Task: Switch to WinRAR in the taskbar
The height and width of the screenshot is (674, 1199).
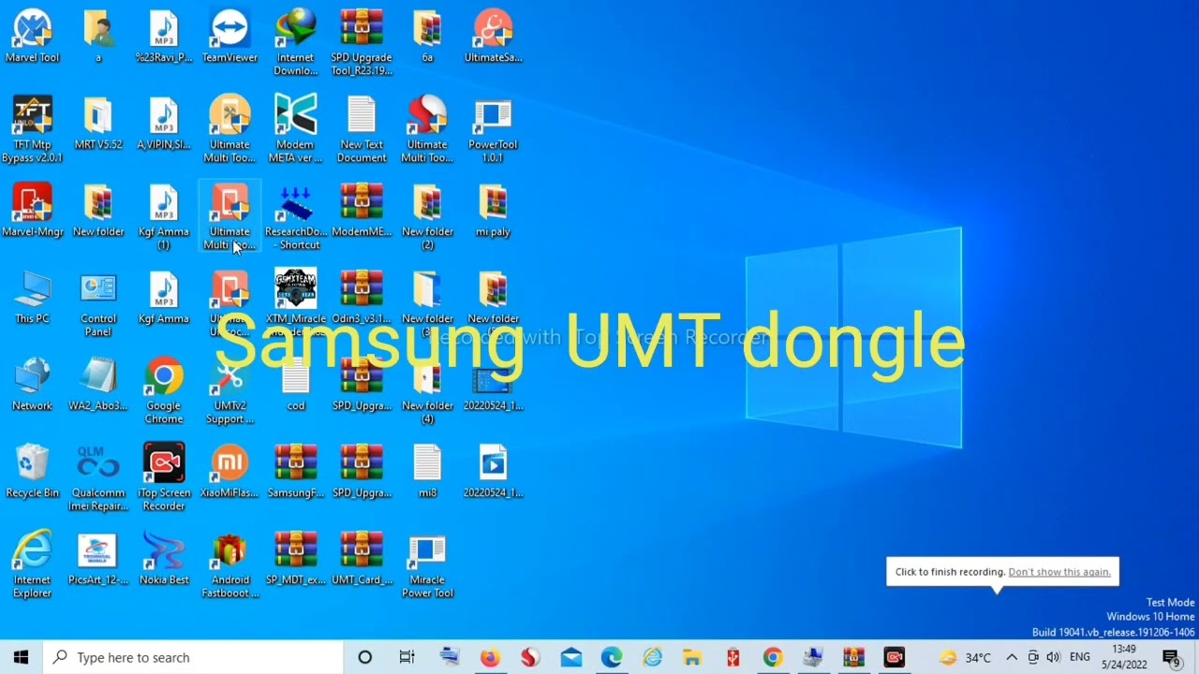Action: click(x=853, y=657)
